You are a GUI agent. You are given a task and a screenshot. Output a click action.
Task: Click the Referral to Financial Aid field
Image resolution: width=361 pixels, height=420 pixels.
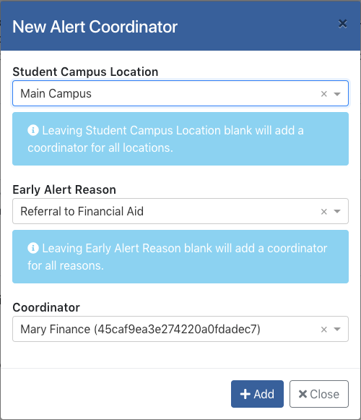coord(180,211)
